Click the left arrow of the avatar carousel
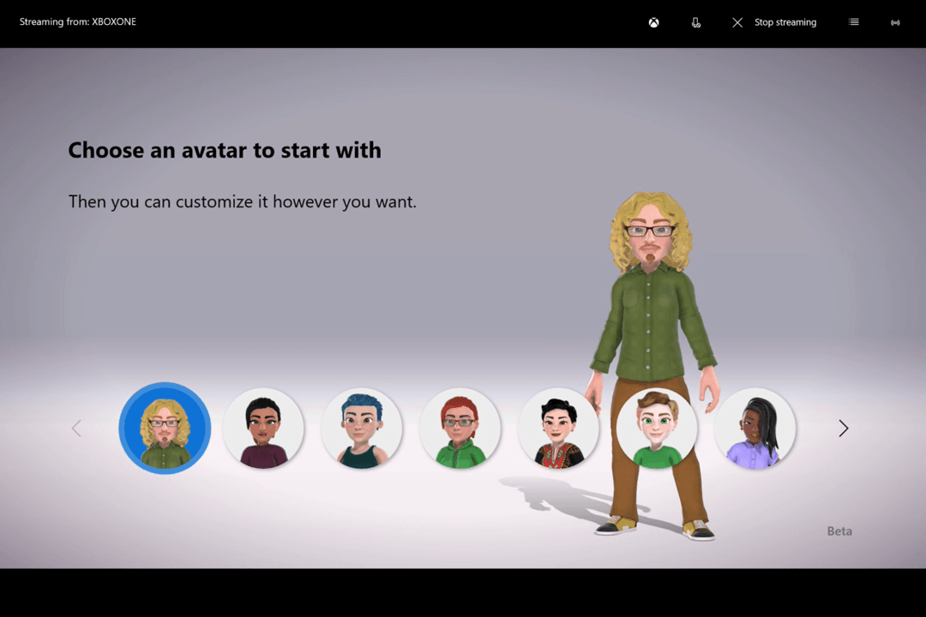The image size is (926, 617). tap(76, 428)
